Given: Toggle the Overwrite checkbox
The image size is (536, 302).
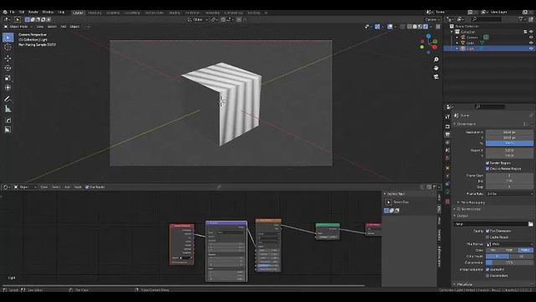Looking at the screenshot, I should coord(487,269).
